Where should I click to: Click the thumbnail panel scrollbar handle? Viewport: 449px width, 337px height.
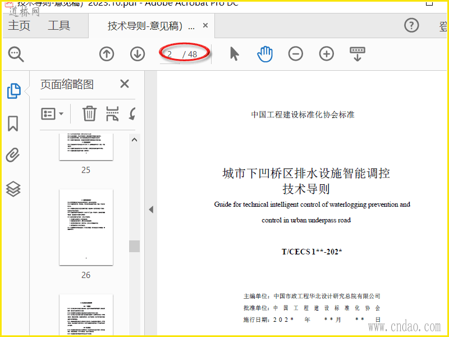coord(134,246)
